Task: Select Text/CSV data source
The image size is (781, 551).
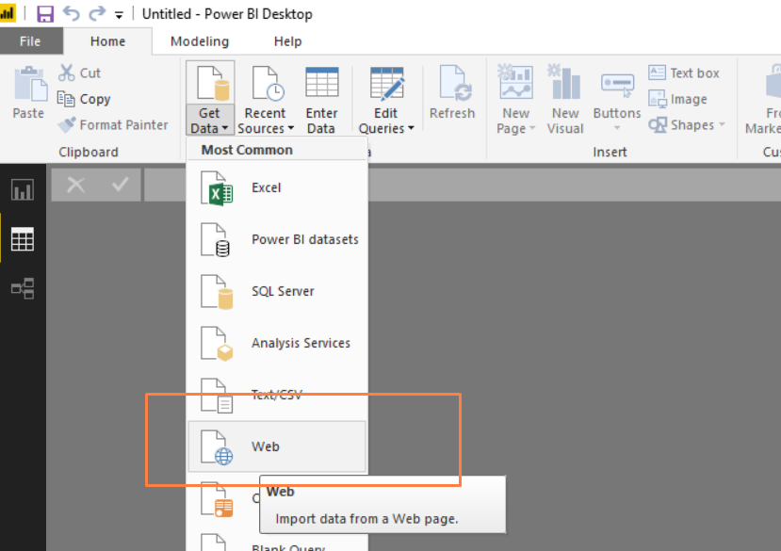Action: [277, 395]
